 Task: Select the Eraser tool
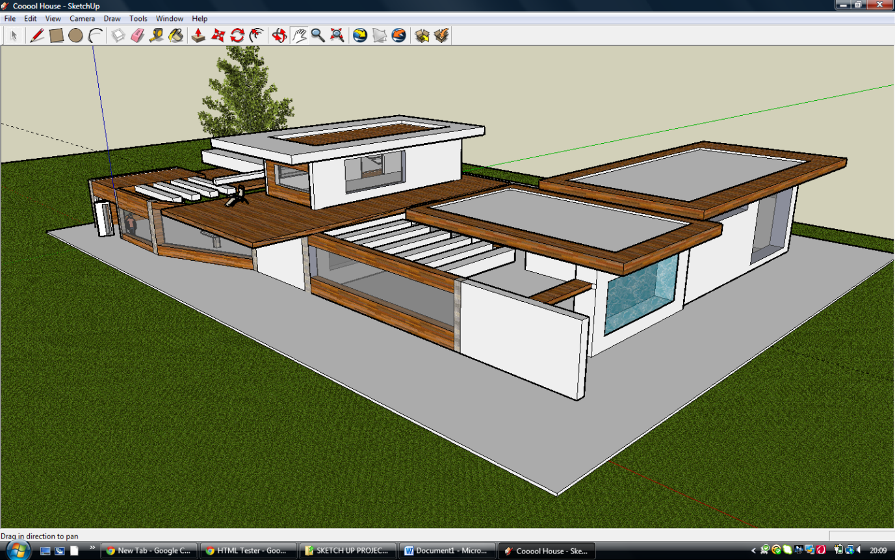tap(137, 36)
